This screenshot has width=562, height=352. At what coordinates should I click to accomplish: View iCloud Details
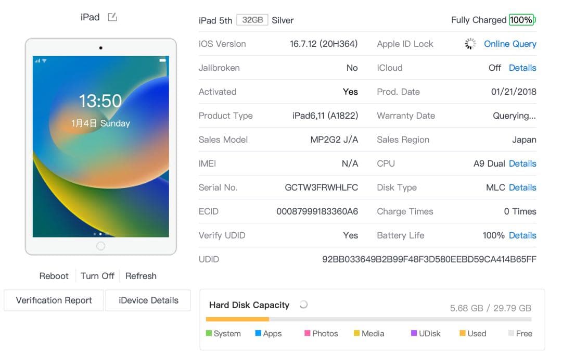point(522,68)
